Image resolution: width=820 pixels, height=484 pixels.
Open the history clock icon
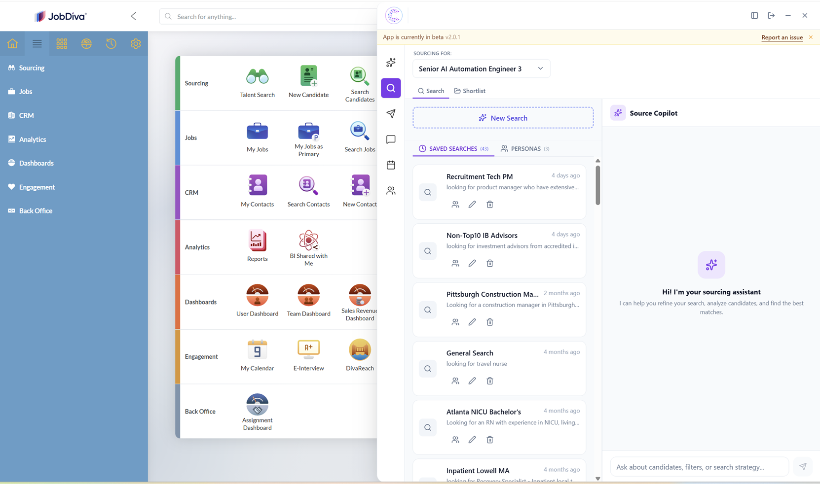click(x=111, y=44)
